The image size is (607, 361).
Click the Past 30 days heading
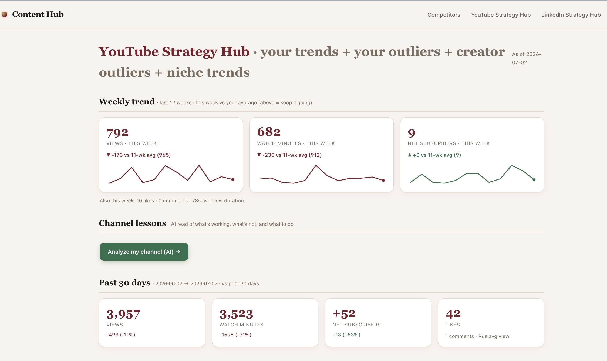point(124,283)
